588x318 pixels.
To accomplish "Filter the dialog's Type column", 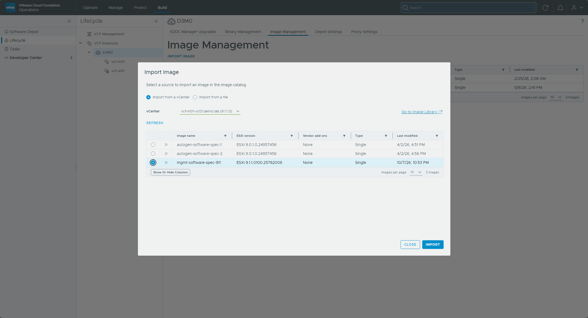I will click(x=386, y=136).
